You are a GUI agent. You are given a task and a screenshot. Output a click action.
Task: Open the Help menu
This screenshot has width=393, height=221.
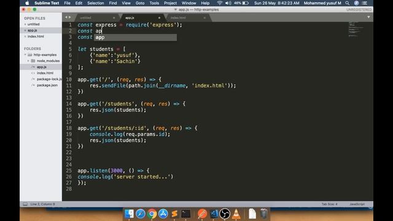[205, 3]
